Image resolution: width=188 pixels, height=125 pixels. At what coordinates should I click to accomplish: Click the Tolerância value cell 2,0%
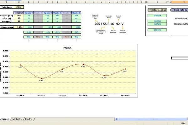(19, 7)
